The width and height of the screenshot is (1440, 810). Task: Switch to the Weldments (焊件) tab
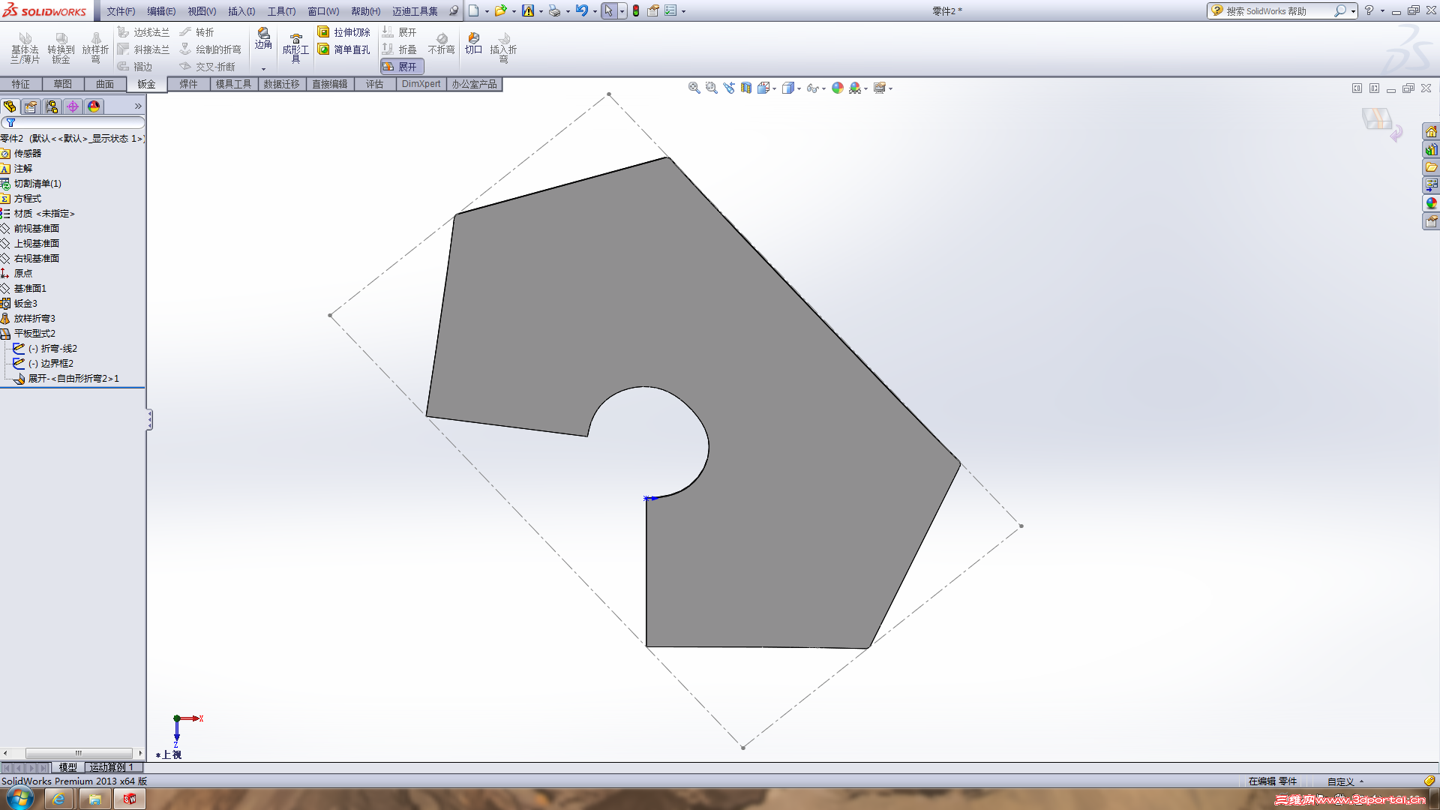[x=188, y=84]
